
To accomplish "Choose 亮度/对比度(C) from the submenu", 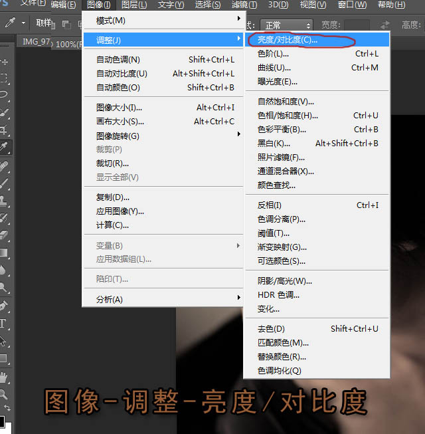I will tap(317, 40).
